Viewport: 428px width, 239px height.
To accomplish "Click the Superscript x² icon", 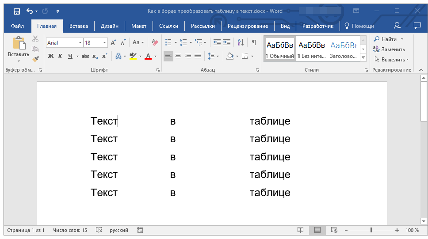I will pyautogui.click(x=105, y=56).
